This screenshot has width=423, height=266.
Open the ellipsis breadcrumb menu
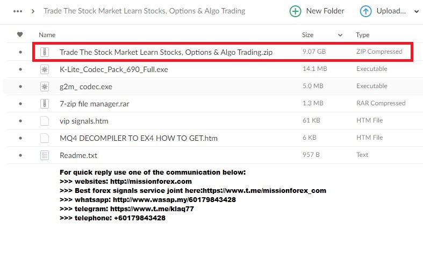(18, 11)
